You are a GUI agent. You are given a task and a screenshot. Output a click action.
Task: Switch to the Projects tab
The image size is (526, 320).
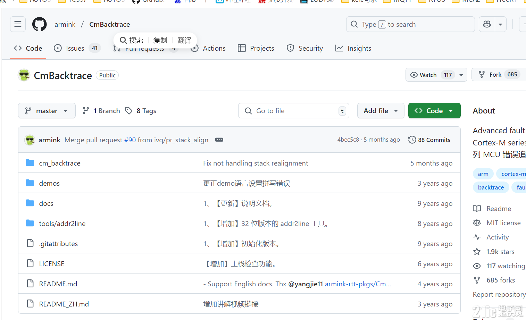[256, 48]
